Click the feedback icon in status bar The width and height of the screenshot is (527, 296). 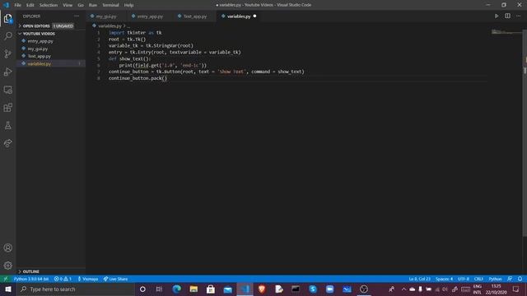(510, 279)
